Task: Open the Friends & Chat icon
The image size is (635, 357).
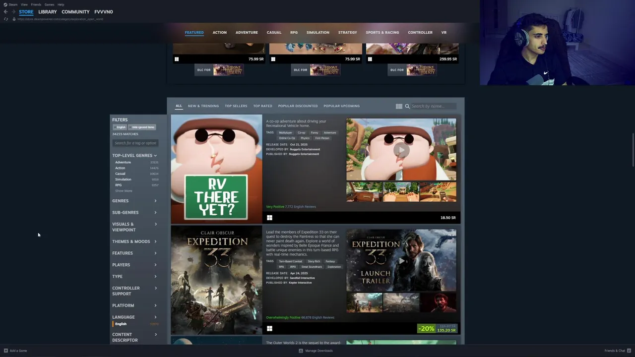Action: point(630,351)
